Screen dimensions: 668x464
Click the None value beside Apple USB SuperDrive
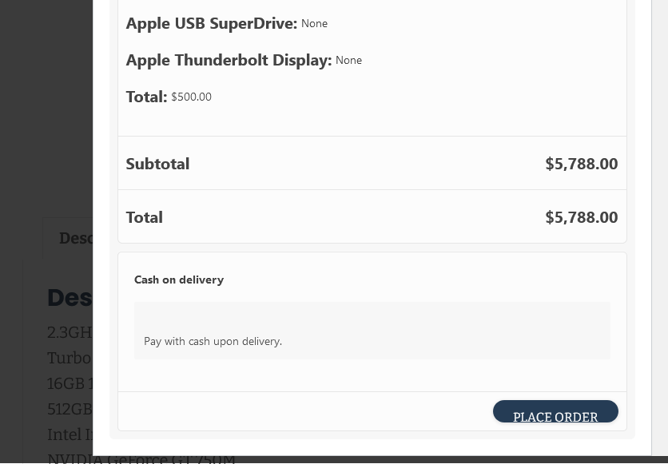[x=314, y=24]
